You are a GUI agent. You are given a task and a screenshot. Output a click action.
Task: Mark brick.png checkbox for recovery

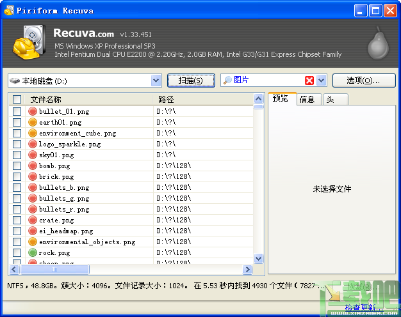(x=17, y=176)
